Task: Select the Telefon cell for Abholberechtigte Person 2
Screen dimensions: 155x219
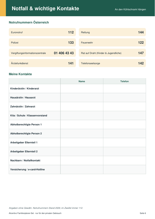Action: click(125, 134)
